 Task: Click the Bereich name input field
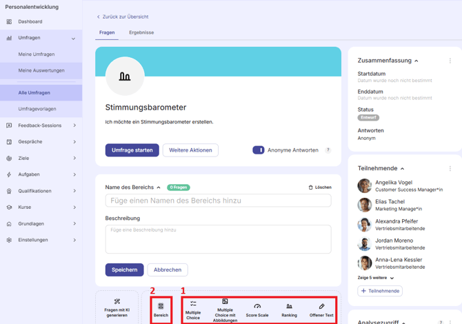tap(218, 201)
